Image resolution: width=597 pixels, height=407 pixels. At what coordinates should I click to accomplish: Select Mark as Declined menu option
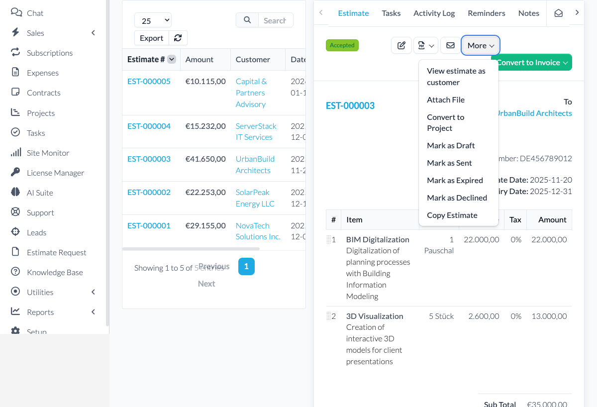[x=457, y=198]
